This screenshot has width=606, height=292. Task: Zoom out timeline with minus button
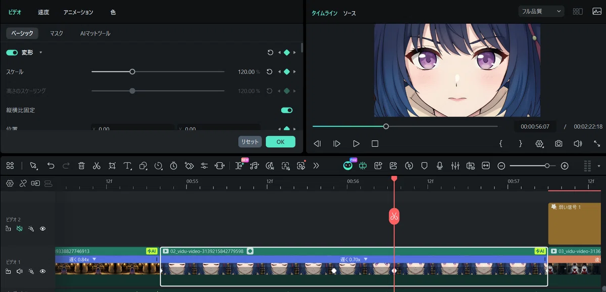tap(501, 166)
